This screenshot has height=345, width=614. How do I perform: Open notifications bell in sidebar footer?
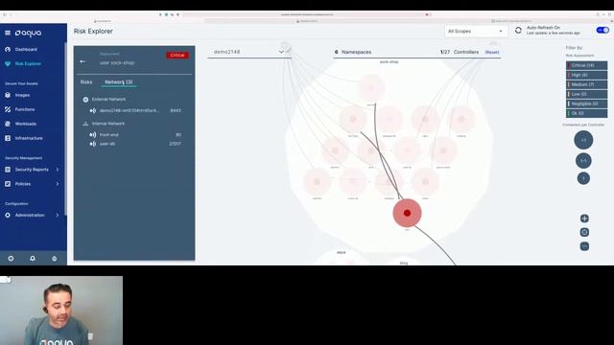tap(33, 259)
